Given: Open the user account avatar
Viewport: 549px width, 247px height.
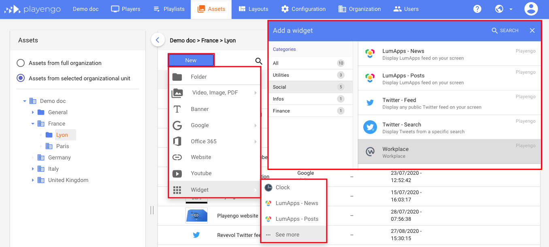Looking at the screenshot, I should click(x=531, y=9).
